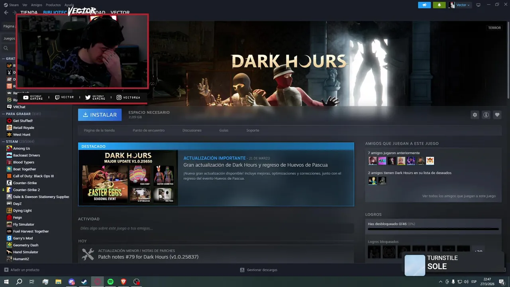Viewport: 510px width, 287px height.
Task: Click the Garry's Mod game icon
Action: pos(9,238)
